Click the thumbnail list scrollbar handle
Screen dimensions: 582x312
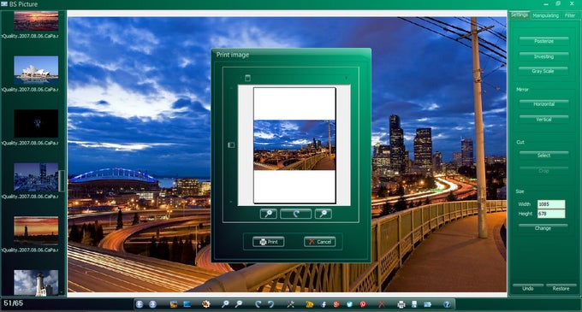62,181
